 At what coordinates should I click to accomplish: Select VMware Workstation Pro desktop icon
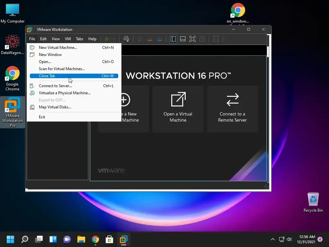click(x=13, y=112)
